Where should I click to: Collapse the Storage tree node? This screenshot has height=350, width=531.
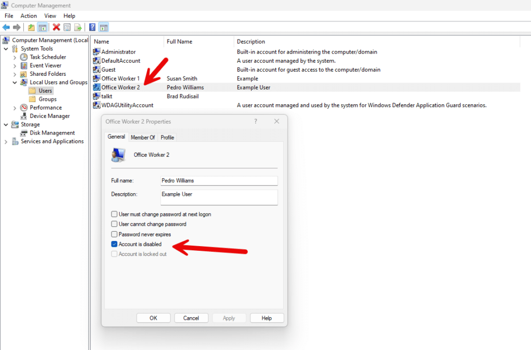click(x=6, y=125)
